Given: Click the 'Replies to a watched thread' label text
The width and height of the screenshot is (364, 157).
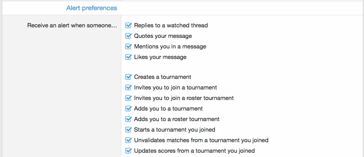Looking at the screenshot, I should pos(171,25).
